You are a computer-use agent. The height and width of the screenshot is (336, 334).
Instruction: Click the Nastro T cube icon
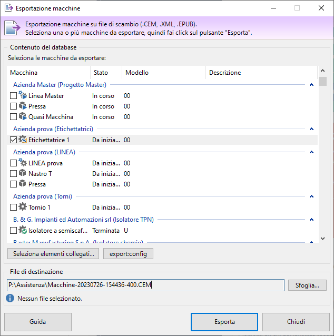[x=23, y=174]
